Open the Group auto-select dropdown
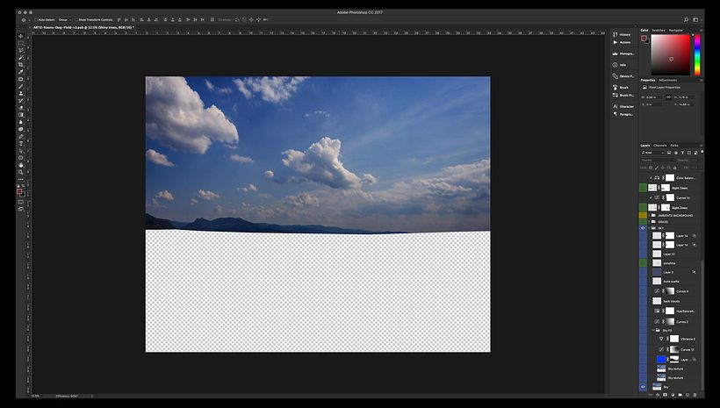The height and width of the screenshot is (408, 720). 64,18
